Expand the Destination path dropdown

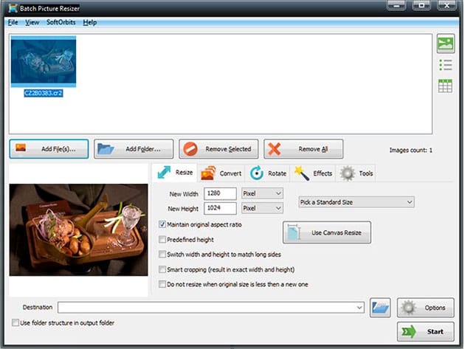(359, 307)
